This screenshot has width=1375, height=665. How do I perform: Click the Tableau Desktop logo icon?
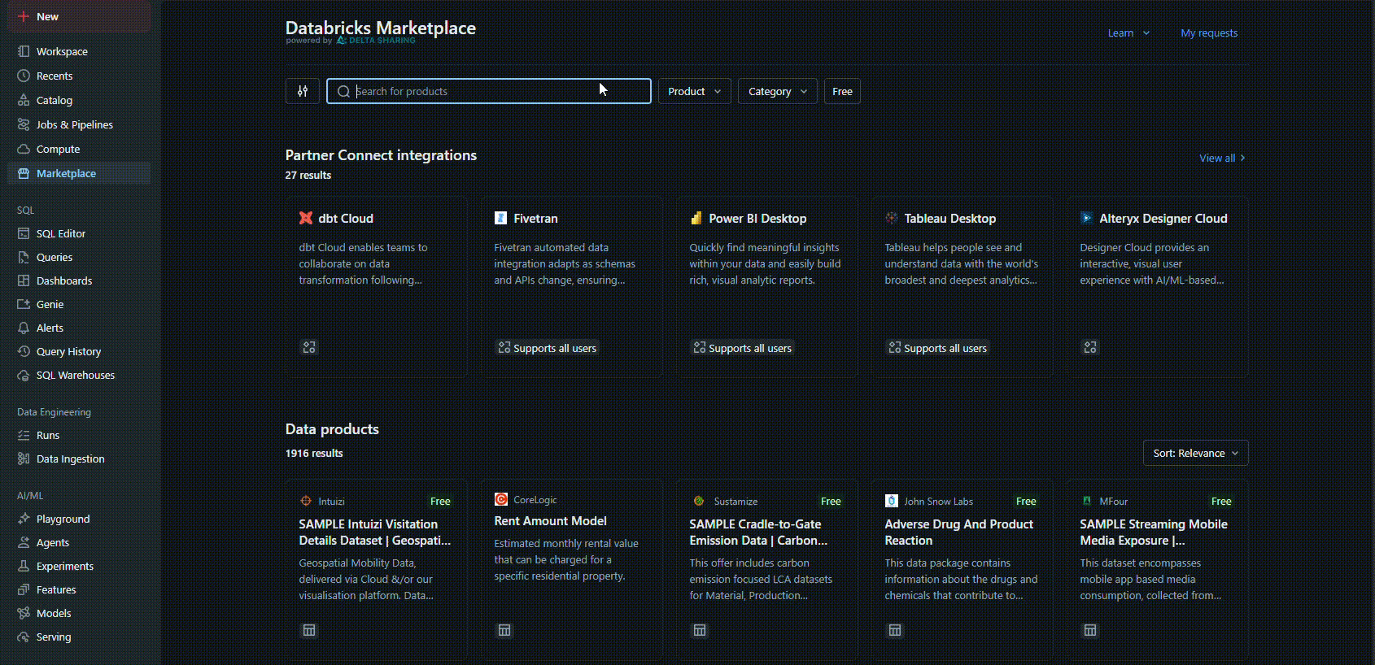pos(892,218)
